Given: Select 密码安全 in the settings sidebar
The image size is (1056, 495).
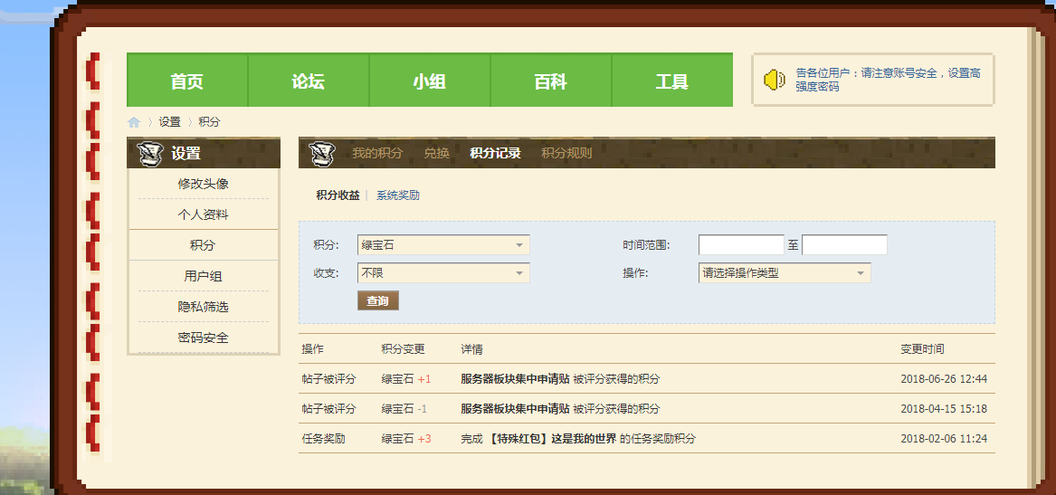Looking at the screenshot, I should (x=204, y=338).
